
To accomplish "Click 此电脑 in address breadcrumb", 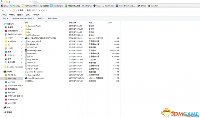I will click(21, 10).
